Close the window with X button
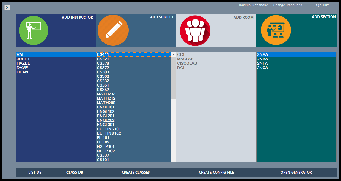 [7, 8]
